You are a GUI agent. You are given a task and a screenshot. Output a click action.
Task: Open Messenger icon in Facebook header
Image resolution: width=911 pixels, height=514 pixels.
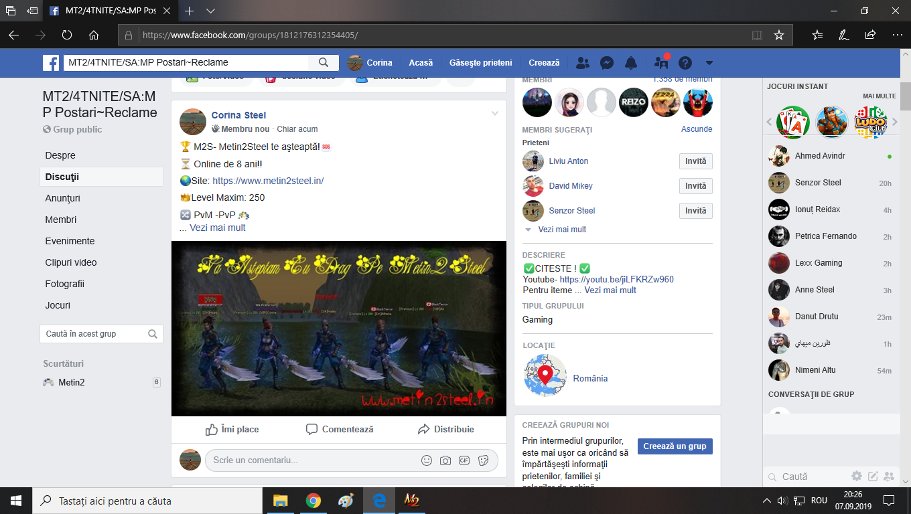click(607, 63)
